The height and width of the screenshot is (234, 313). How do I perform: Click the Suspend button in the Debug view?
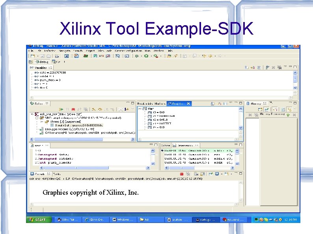point(67,109)
